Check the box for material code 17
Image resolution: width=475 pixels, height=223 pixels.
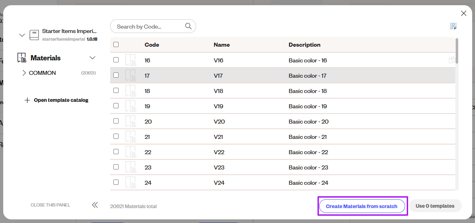pos(116,75)
